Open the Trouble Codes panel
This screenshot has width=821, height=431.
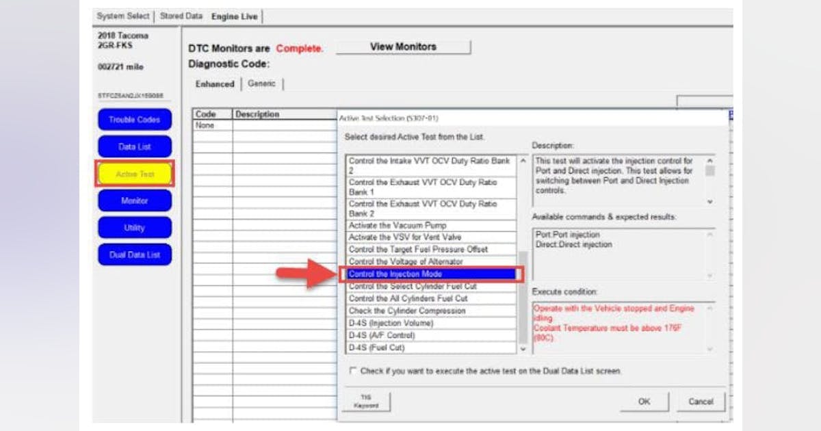(x=134, y=119)
